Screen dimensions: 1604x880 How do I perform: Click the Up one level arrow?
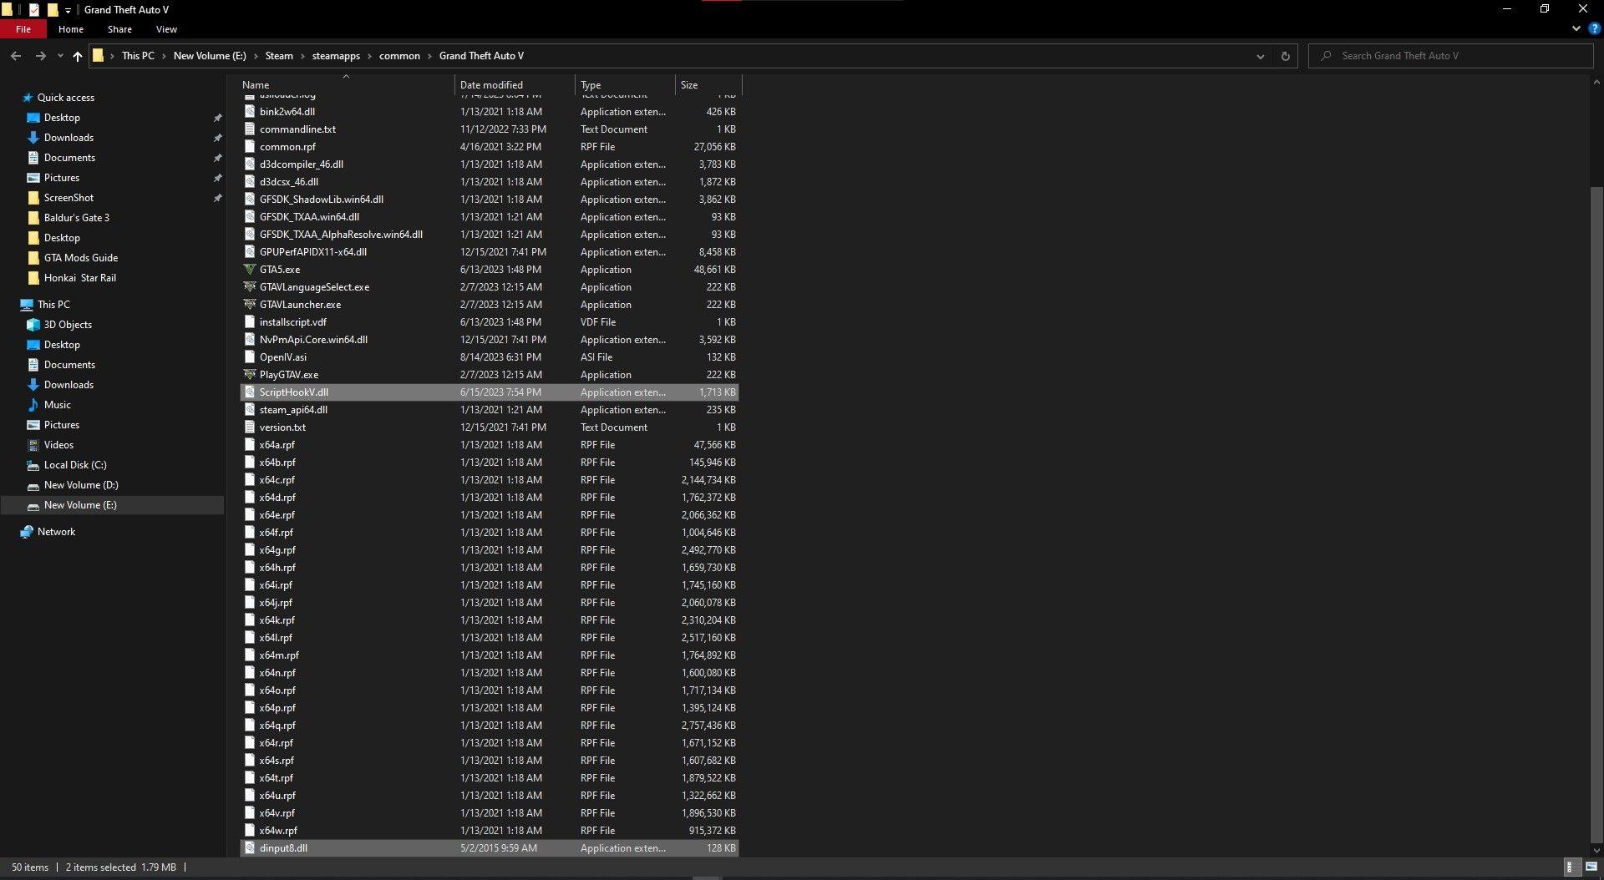click(x=78, y=56)
